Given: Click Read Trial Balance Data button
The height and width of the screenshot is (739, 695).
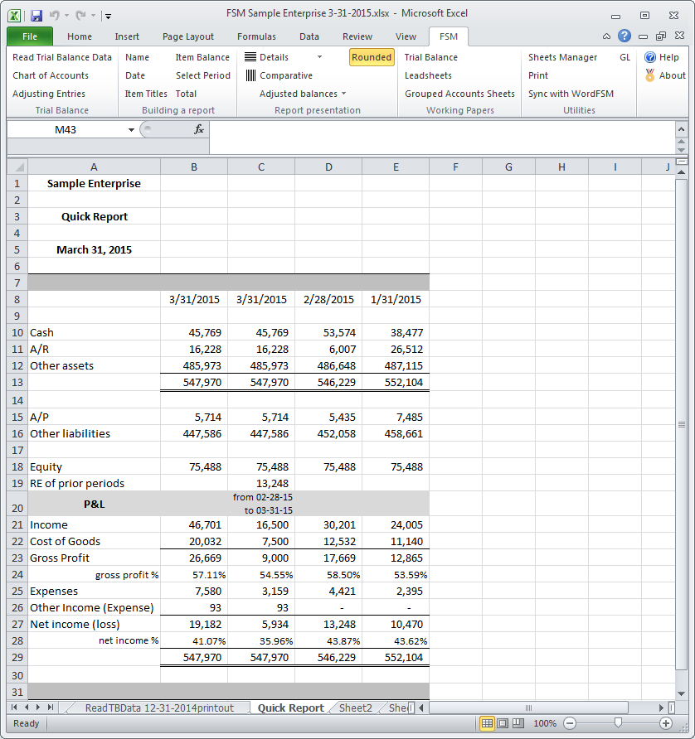Looking at the screenshot, I should [x=62, y=57].
